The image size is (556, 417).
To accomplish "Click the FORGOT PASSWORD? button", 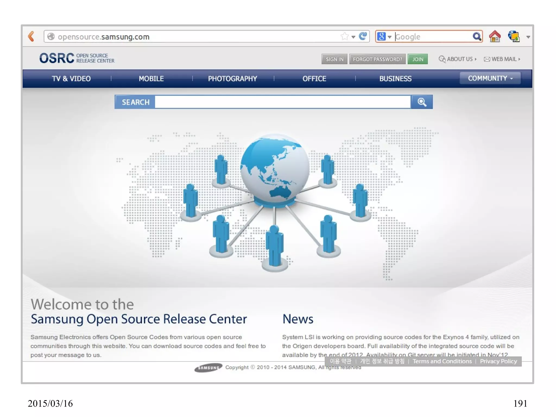I will point(377,59).
